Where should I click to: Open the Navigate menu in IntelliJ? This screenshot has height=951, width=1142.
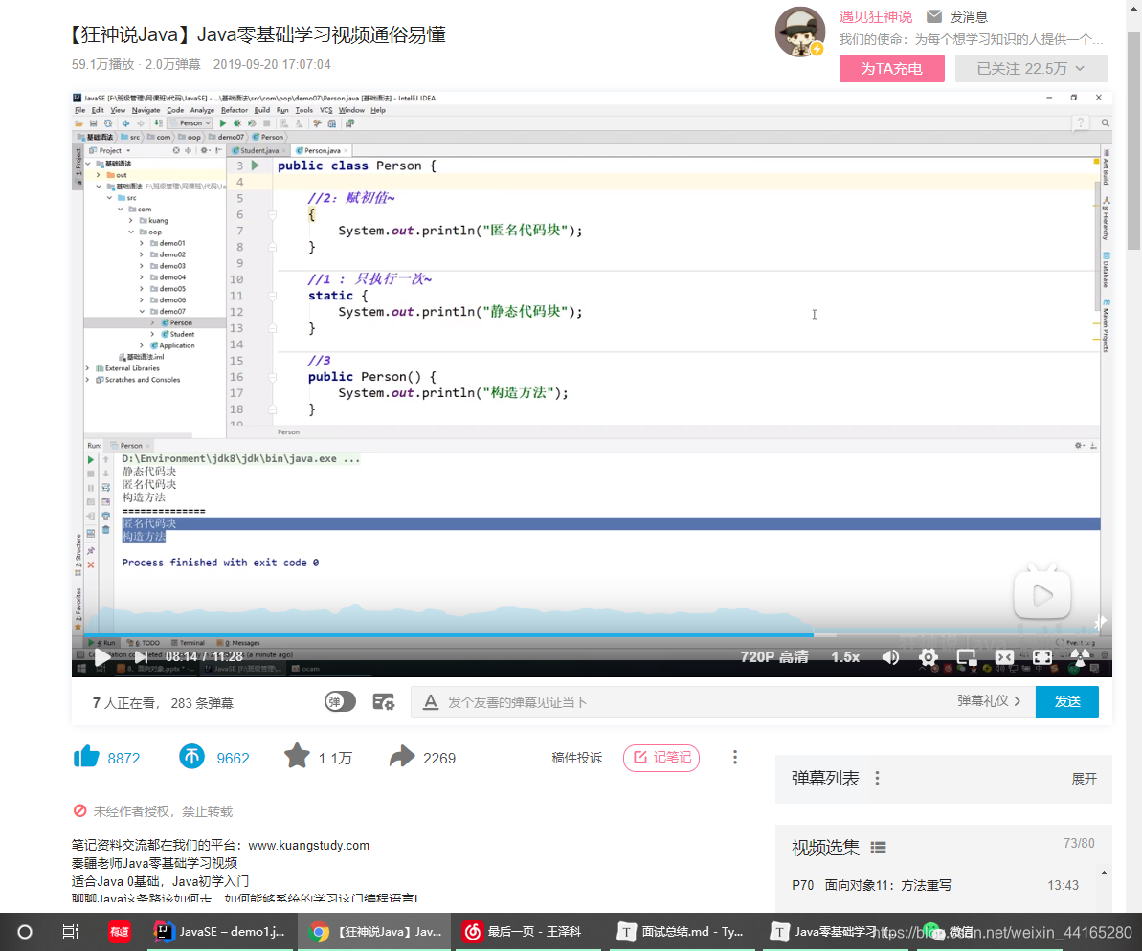146,110
